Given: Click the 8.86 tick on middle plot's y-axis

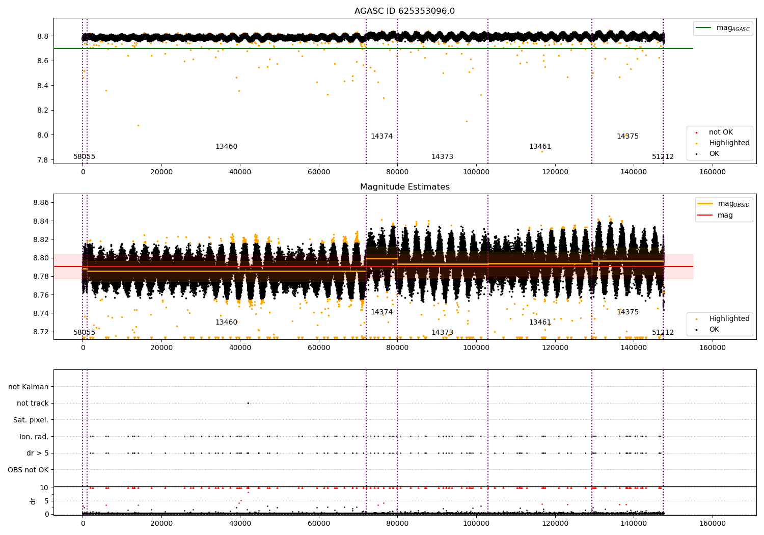Looking at the screenshot, I should [x=40, y=203].
